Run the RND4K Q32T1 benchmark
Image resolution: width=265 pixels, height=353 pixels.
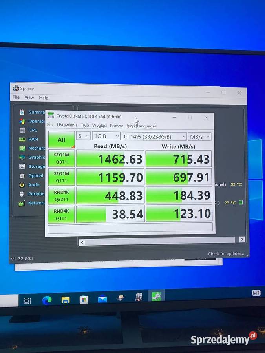tap(61, 195)
